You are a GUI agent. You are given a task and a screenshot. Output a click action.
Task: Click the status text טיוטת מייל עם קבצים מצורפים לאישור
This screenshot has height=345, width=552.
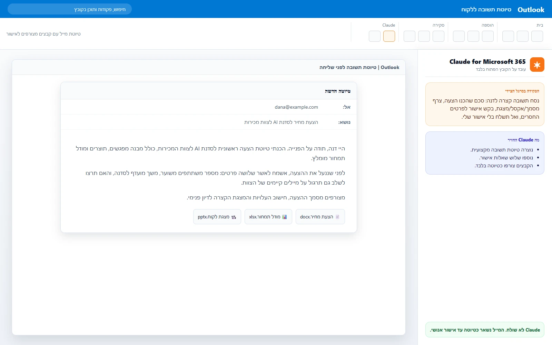[x=43, y=34]
